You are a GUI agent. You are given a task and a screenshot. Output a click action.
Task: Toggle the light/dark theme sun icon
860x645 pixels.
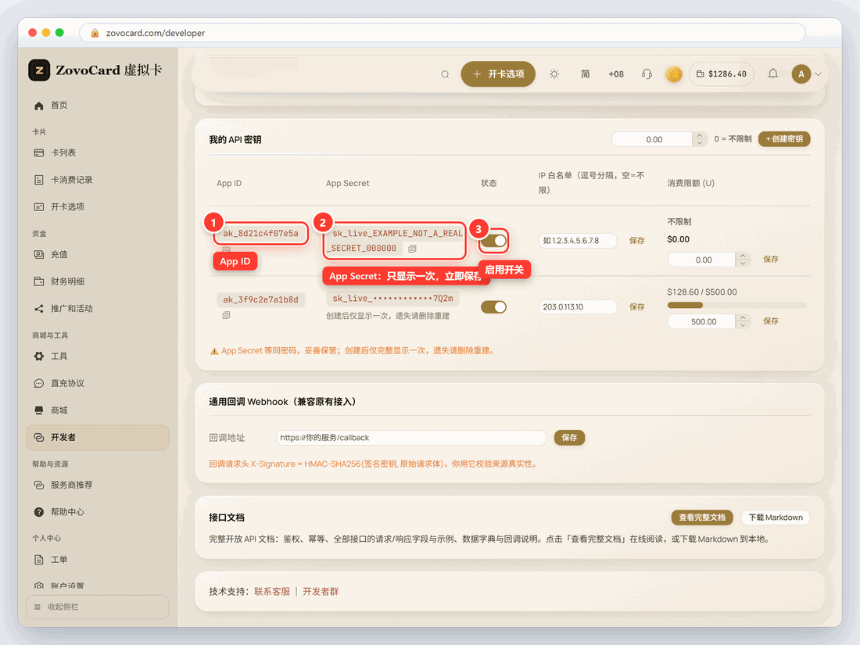pyautogui.click(x=554, y=74)
